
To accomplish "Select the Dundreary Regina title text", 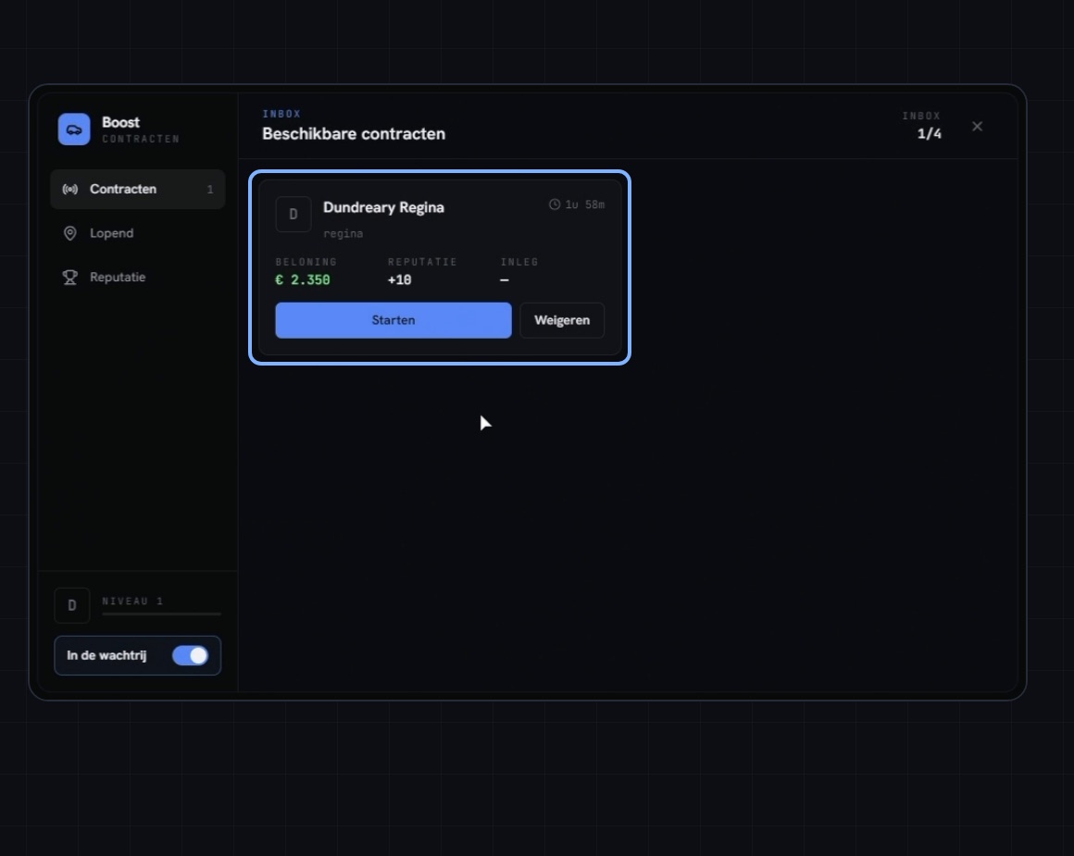I will coord(383,207).
